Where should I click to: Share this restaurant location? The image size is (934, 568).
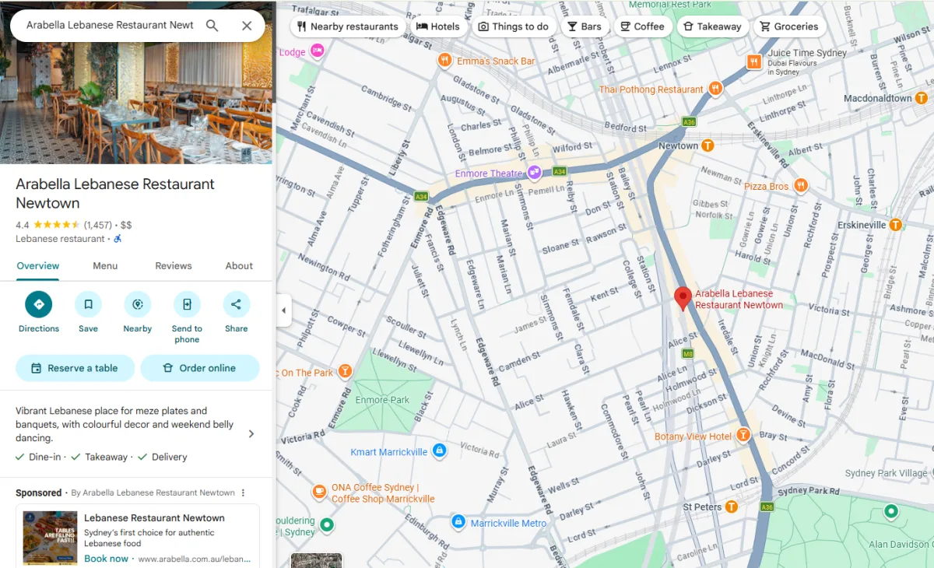pyautogui.click(x=237, y=304)
